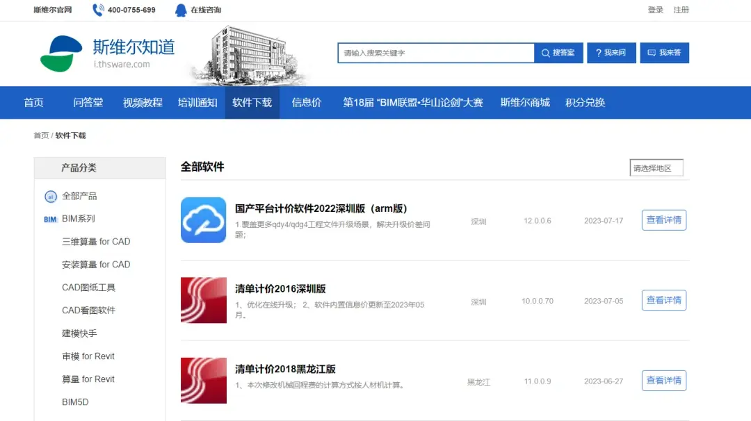Click date 2023-06-27
Viewport: 751px width, 421px height.
[x=604, y=382]
